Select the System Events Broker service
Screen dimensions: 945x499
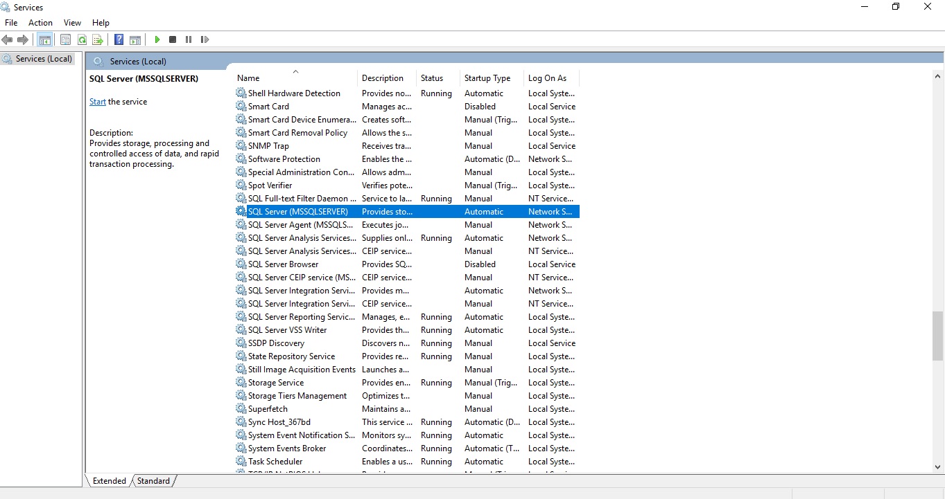point(407,448)
